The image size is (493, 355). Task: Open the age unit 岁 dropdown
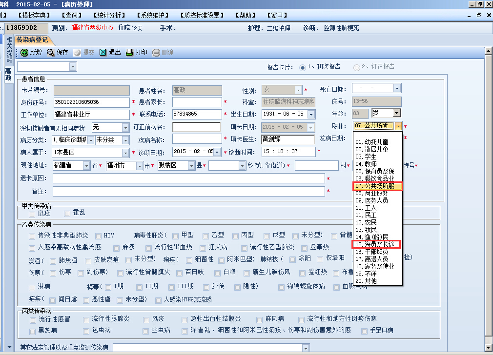(x=397, y=113)
